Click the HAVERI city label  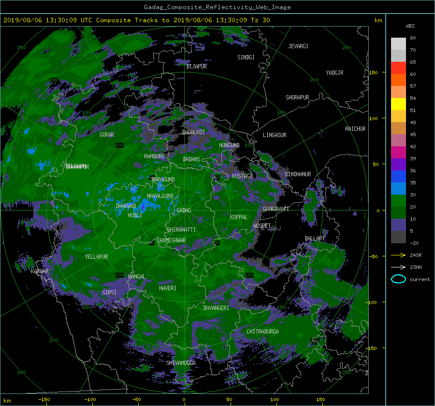coord(168,288)
